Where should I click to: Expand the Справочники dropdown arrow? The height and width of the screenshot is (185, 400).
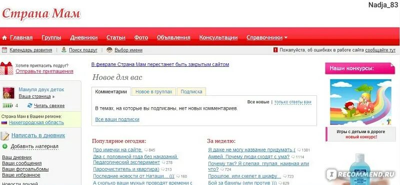[285, 38]
